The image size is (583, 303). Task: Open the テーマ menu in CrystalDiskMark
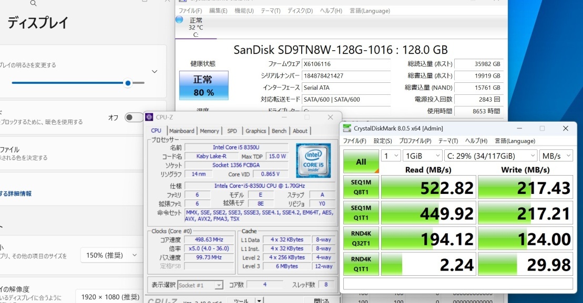448,140
